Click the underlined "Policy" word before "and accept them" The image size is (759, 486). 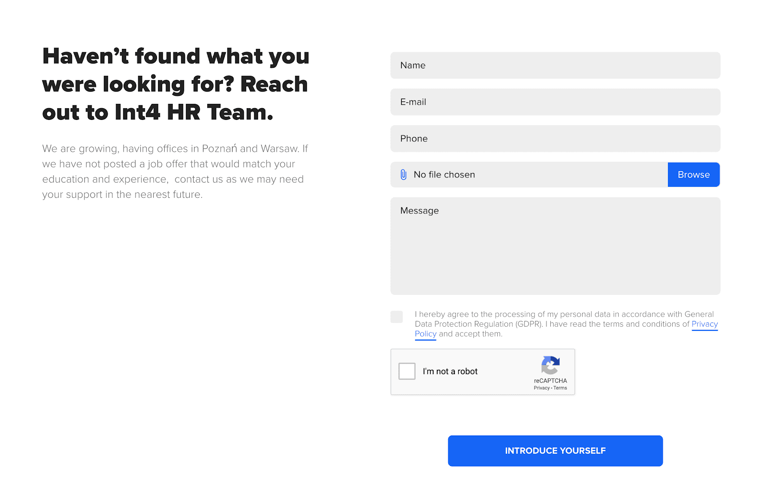pos(426,334)
